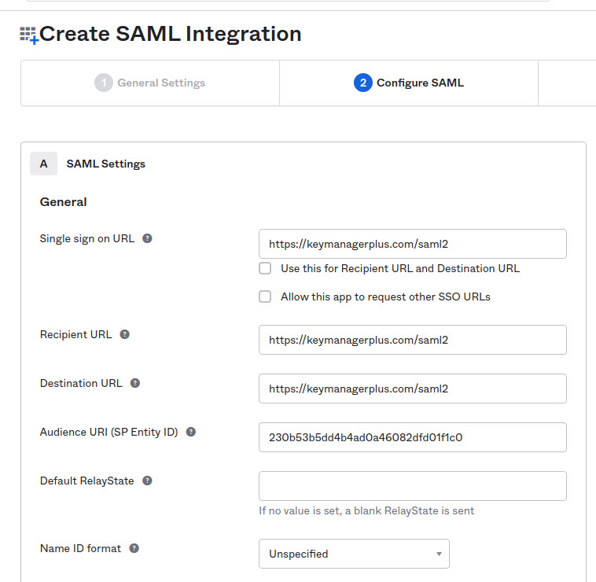
Task: Check Allow this app to request other SSO URLs
Action: [266, 297]
